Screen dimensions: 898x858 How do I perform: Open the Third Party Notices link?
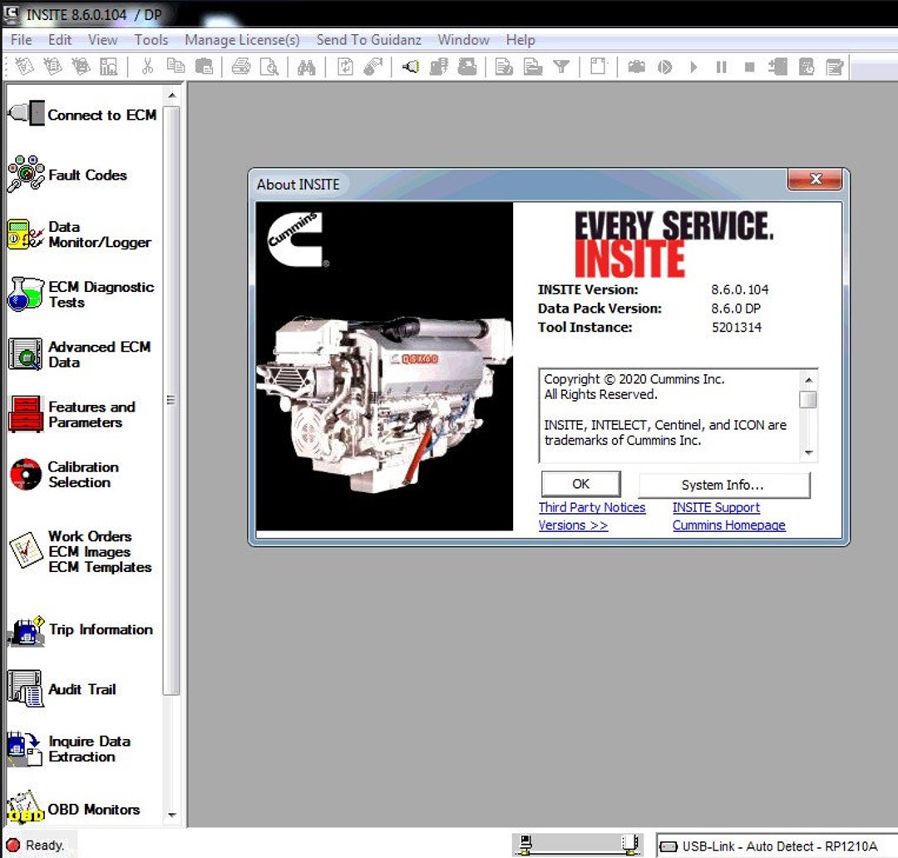pyautogui.click(x=592, y=507)
